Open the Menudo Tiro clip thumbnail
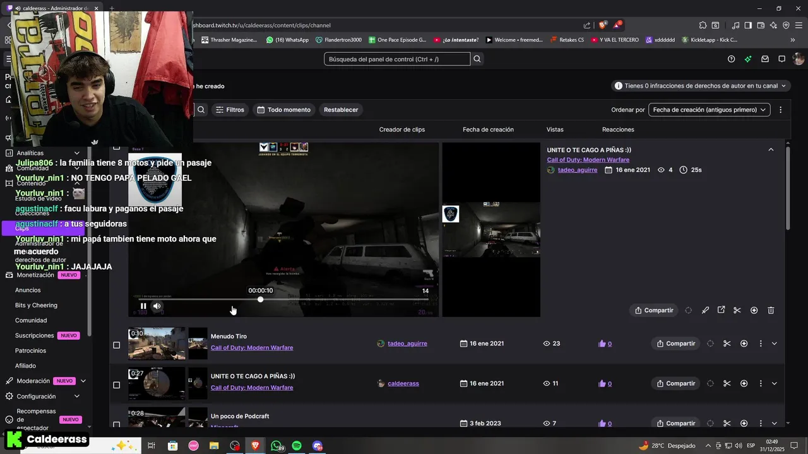Viewport: 808px width, 454px height. [157, 343]
